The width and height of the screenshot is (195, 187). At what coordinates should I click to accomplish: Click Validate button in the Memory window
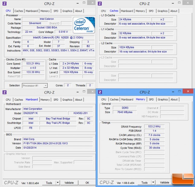pos(164,182)
